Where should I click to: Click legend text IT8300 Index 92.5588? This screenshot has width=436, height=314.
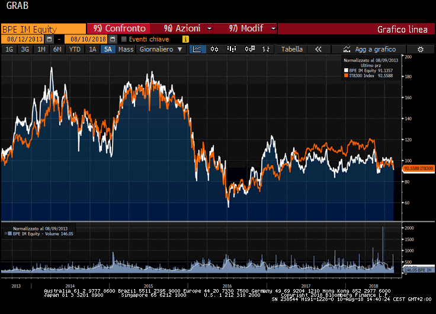click(x=371, y=75)
